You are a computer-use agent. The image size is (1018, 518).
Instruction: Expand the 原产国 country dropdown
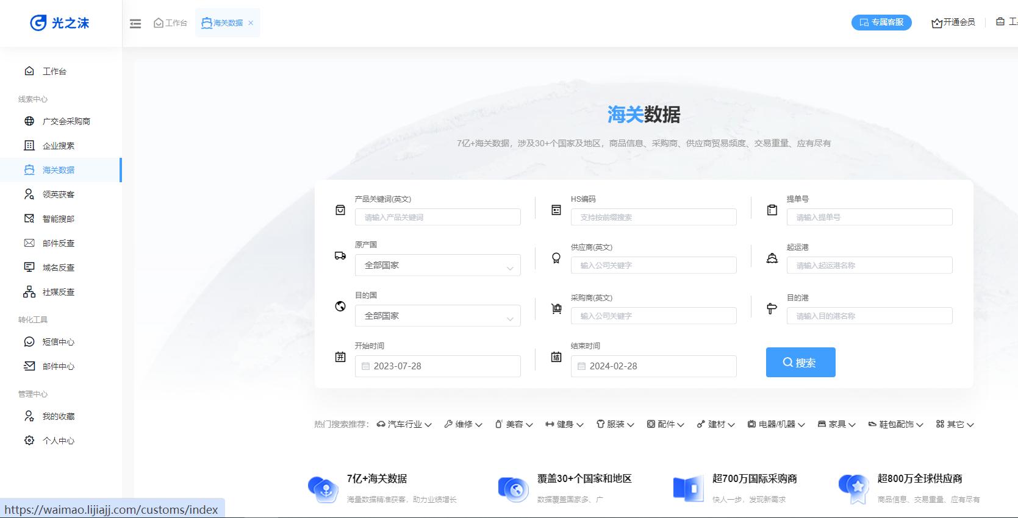437,266
